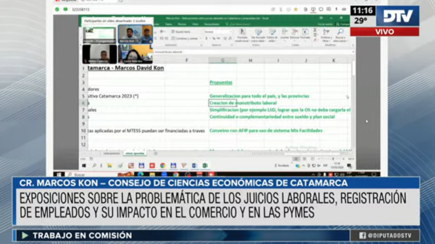Click the Chrome icon in shared taskbar
435x244 pixels.
pos(163,165)
